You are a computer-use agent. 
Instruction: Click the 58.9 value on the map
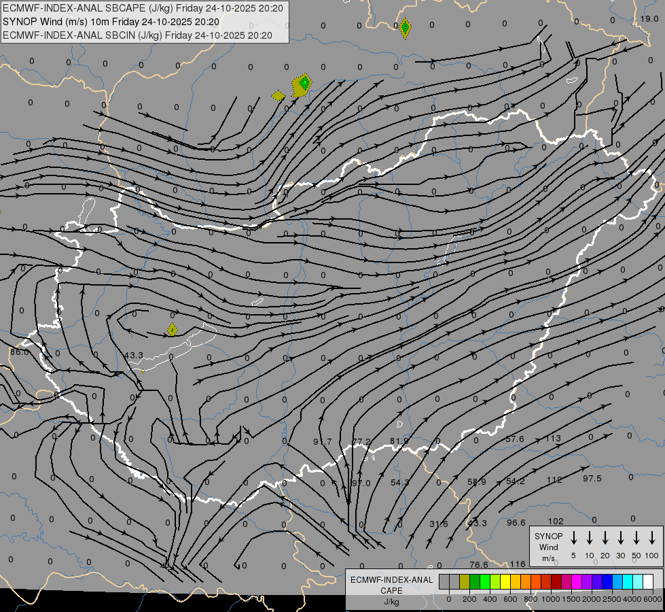point(476,481)
